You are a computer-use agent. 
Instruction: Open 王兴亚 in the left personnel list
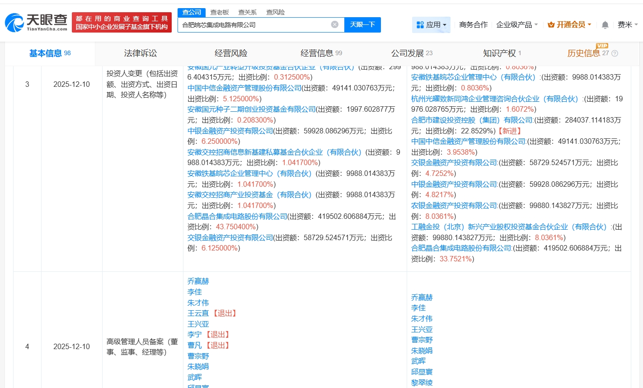pyautogui.click(x=198, y=324)
